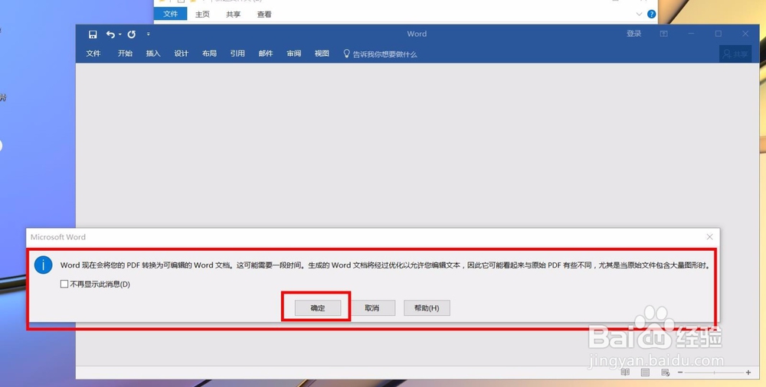Click the blue help icon in File Explorer
Viewport: 766px width, 387px height.
point(651,15)
